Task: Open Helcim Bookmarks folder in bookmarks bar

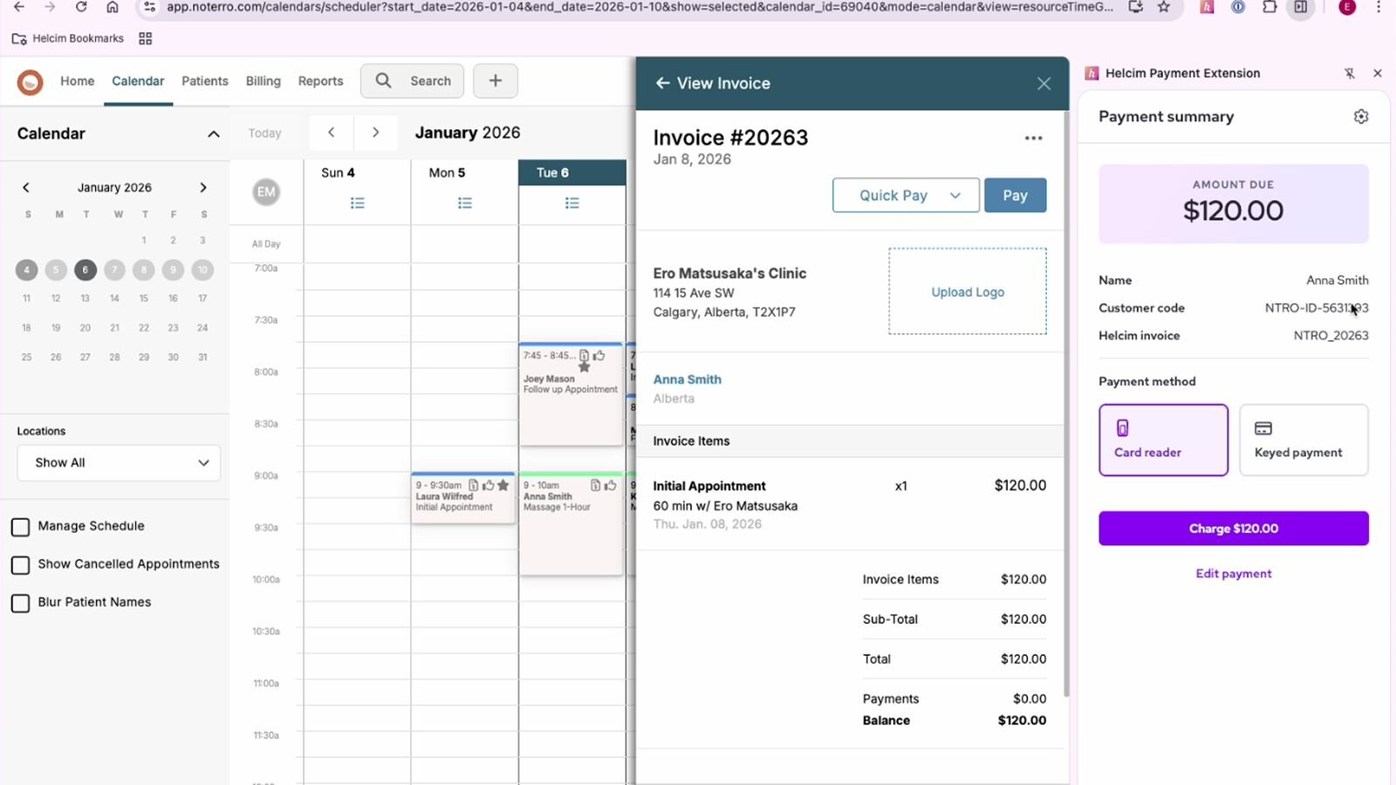Action: [68, 38]
